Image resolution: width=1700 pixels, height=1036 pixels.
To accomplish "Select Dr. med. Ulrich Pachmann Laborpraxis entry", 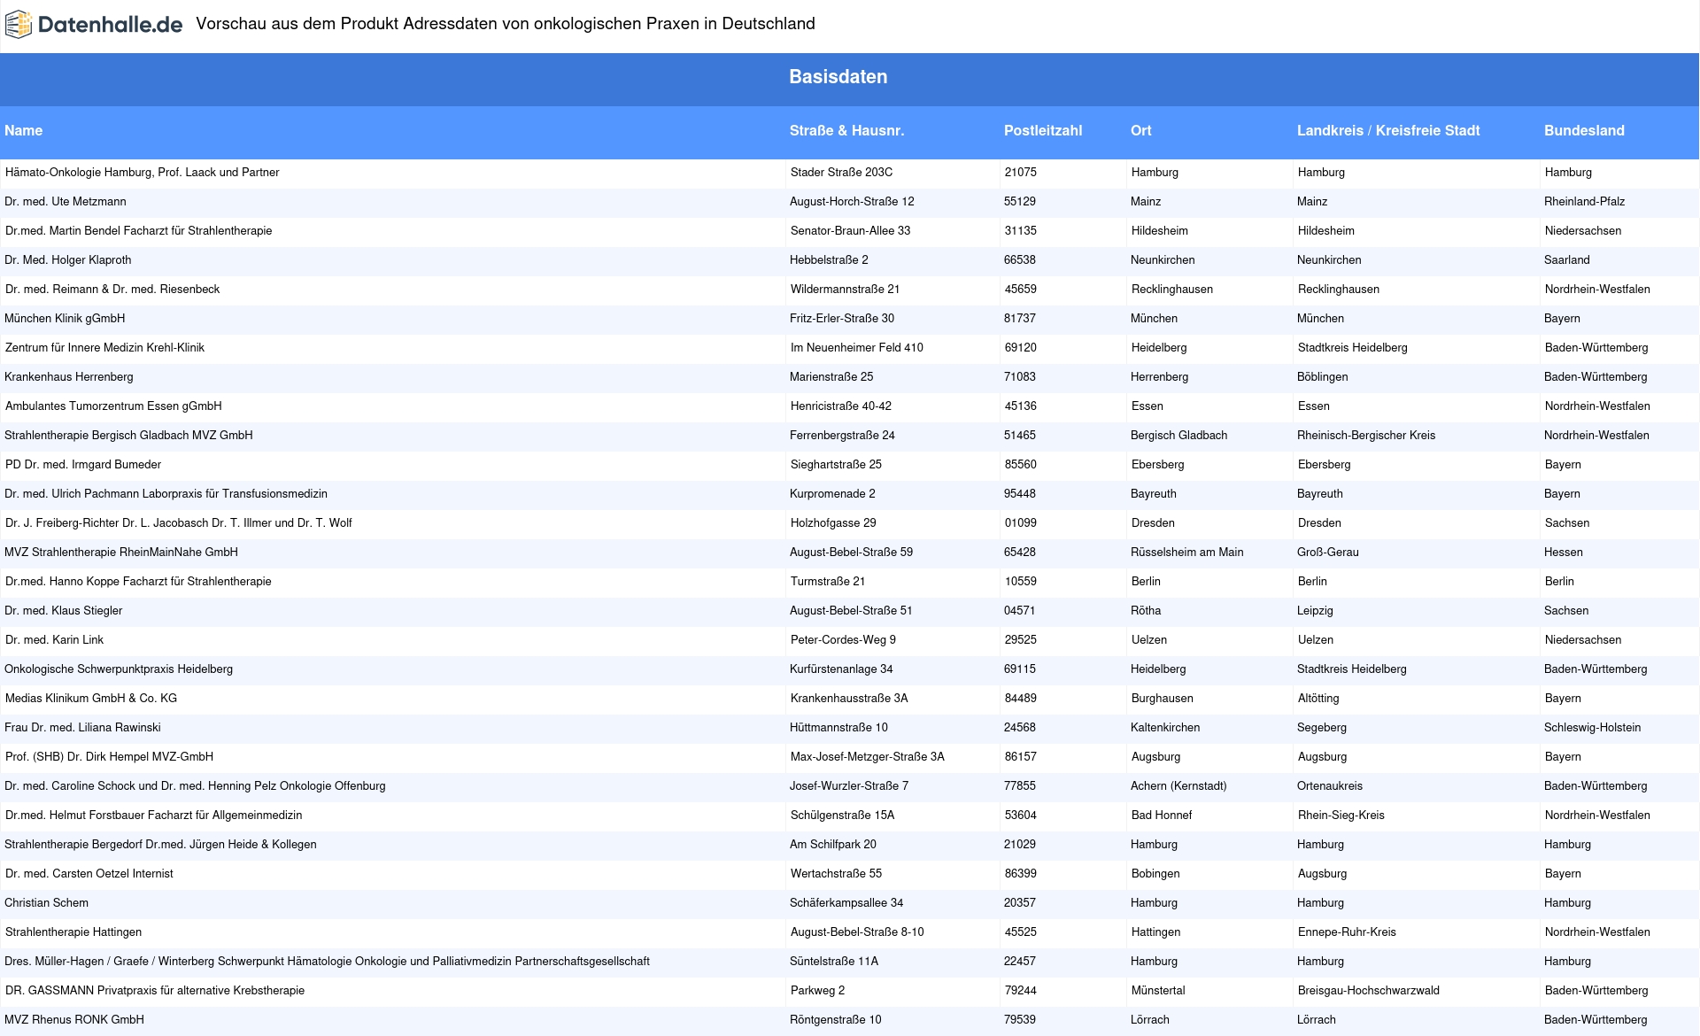I will tap(166, 494).
